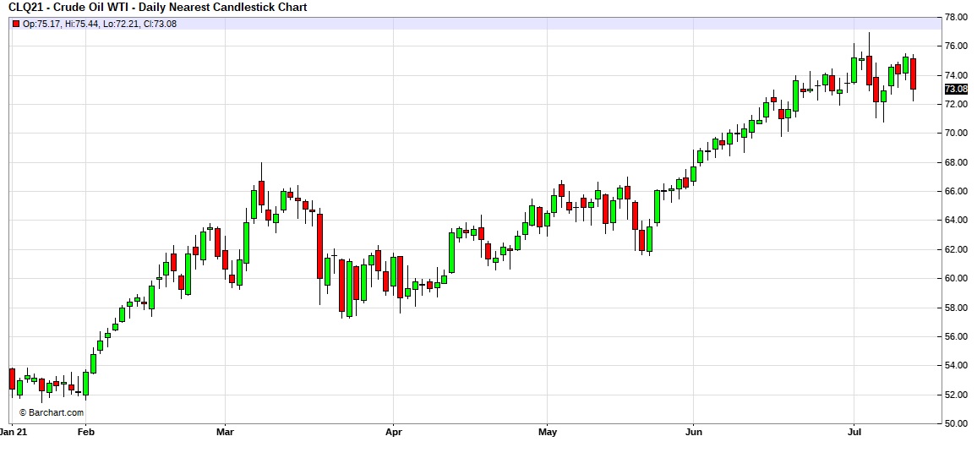Click the 64.00 price axis label
The height and width of the screenshot is (458, 977).
[956, 221]
